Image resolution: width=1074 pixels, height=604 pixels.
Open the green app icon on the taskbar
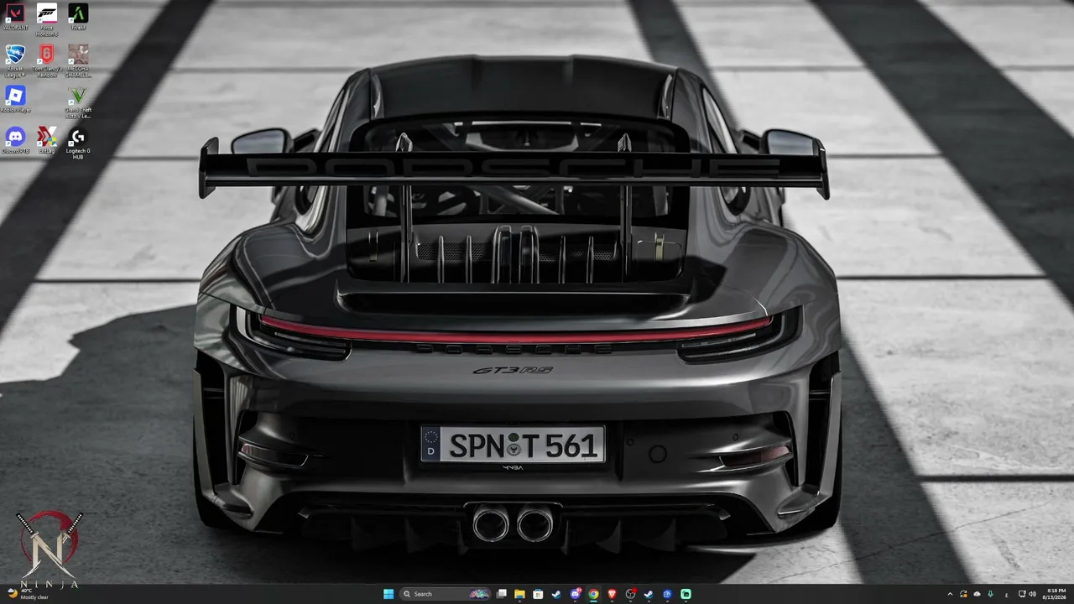[686, 594]
